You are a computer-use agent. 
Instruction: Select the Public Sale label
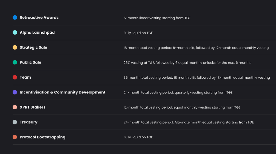coord(30,62)
